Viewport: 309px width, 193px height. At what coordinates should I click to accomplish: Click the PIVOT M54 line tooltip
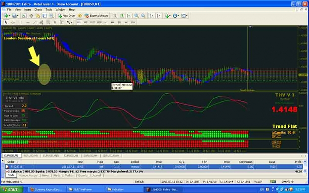point(122,86)
